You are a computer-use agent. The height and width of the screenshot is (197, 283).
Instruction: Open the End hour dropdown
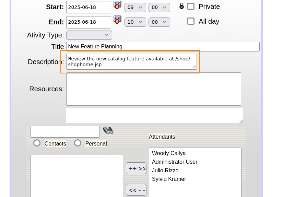click(x=135, y=22)
